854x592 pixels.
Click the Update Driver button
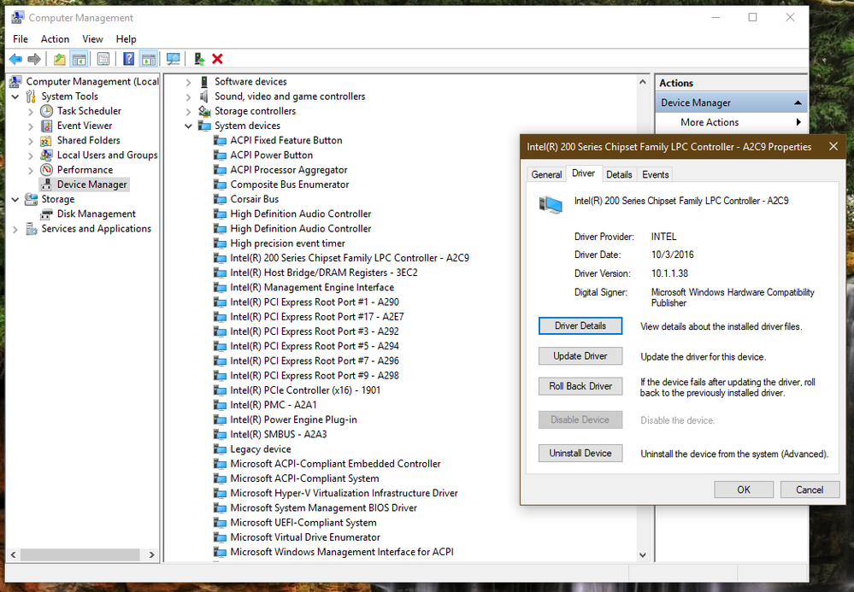(x=580, y=356)
